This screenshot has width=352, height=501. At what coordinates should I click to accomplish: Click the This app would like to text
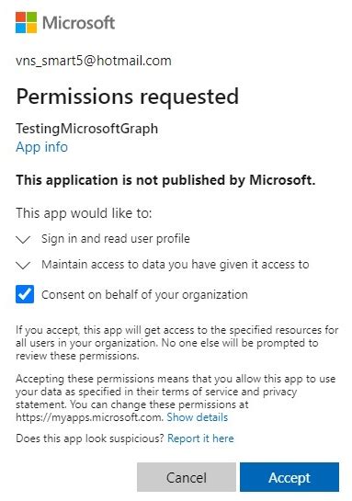pyautogui.click(x=84, y=213)
